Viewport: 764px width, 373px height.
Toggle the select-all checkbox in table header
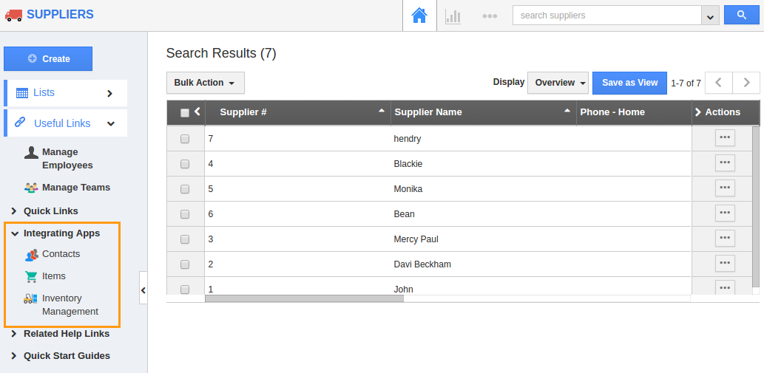coord(185,113)
